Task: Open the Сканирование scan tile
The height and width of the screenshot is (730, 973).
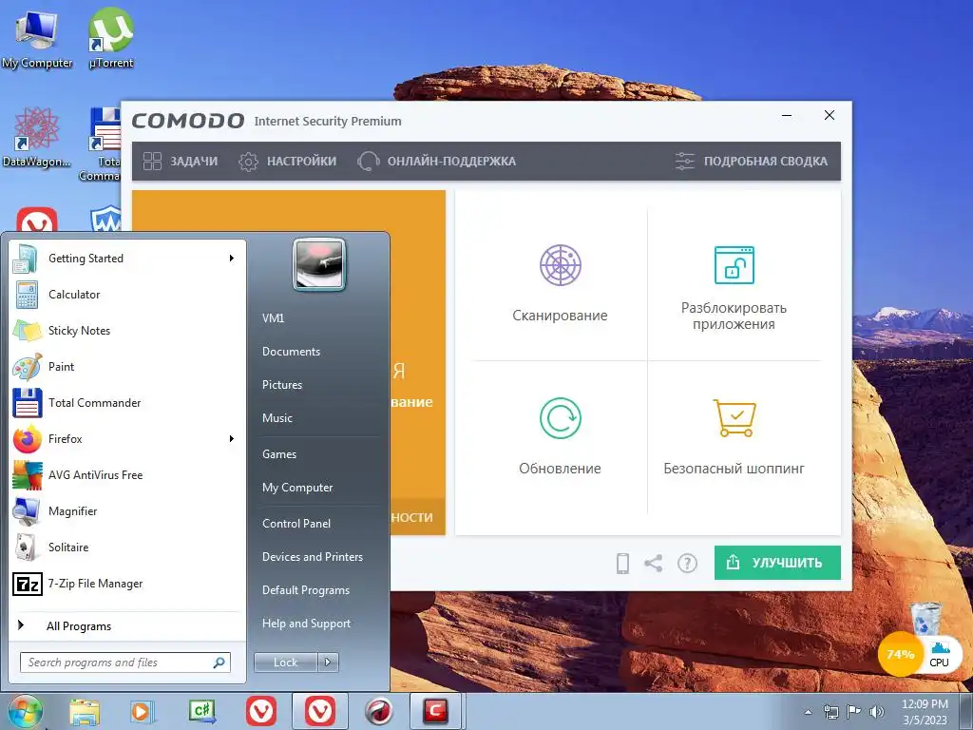Action: pos(560,283)
